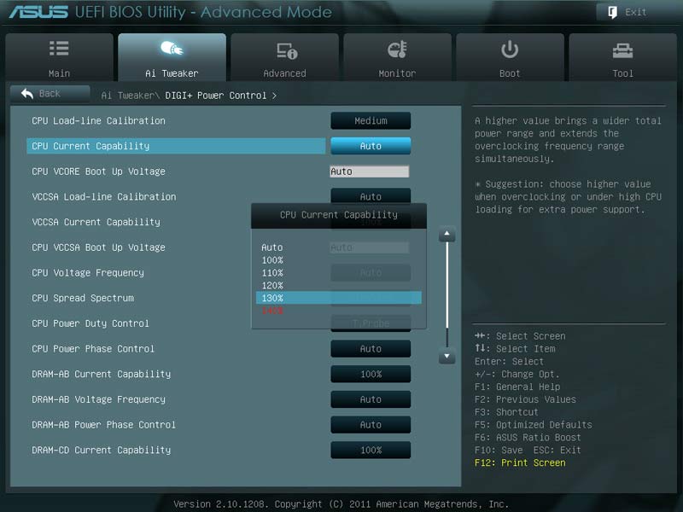This screenshot has width=683, height=512.
Task: Select CPU Spread Spectrum label
Action: pyautogui.click(x=83, y=298)
